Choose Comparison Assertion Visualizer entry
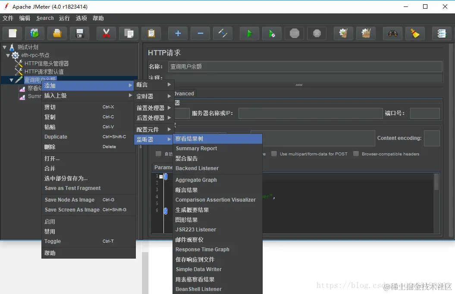The width and height of the screenshot is (455, 294). (x=218, y=200)
